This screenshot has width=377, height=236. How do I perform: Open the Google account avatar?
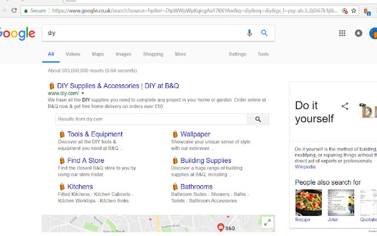(x=373, y=33)
